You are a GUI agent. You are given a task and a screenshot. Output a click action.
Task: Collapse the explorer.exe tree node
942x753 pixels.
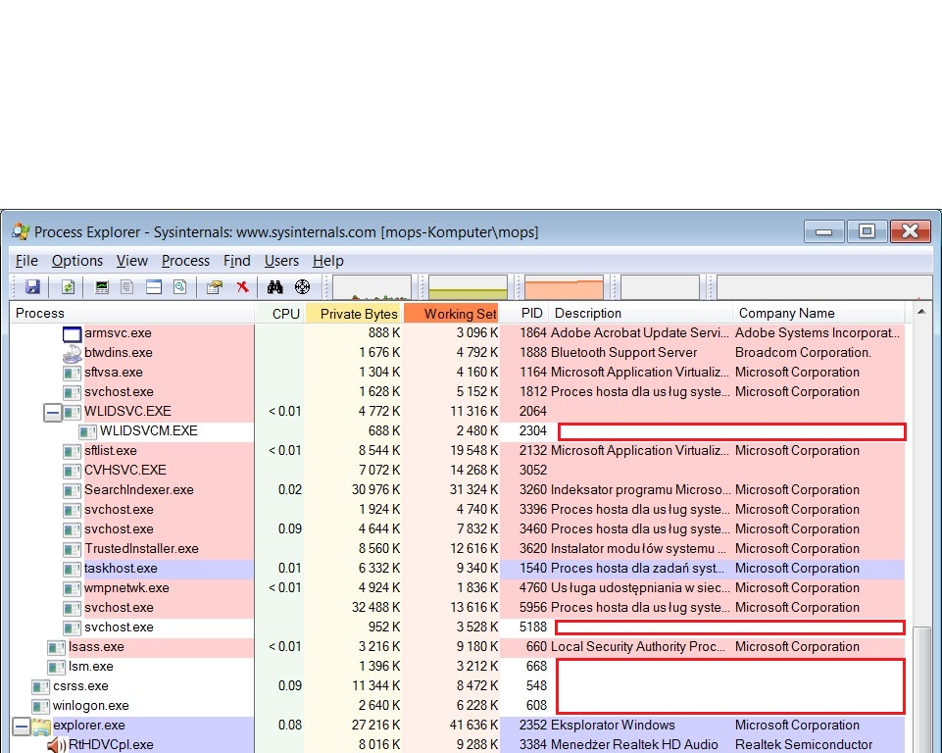21,726
